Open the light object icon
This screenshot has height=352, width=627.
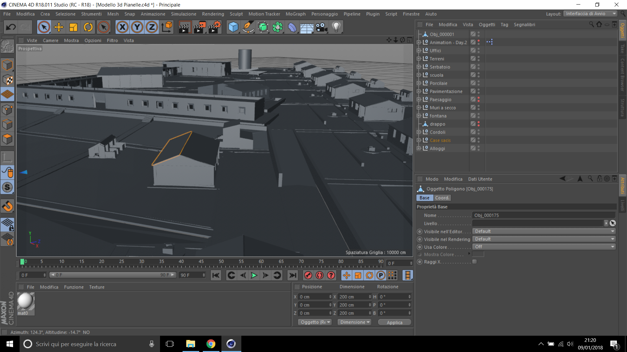click(336, 27)
